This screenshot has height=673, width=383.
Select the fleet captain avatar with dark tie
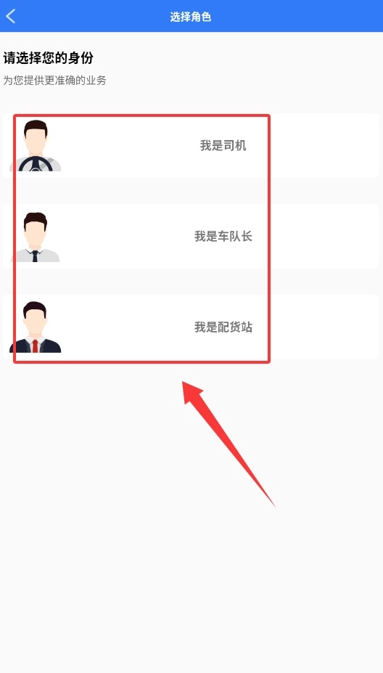[x=35, y=237]
